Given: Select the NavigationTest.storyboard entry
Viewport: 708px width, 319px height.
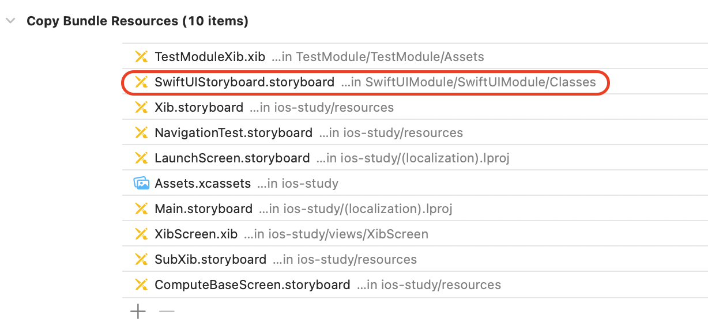Looking at the screenshot, I should click(x=415, y=132).
